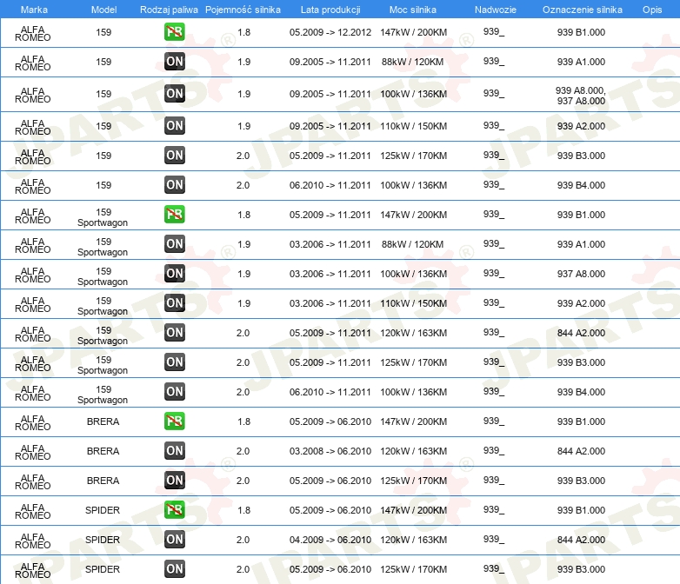Click 03.2006 -> 11.2011 in the 939 A2.000 row
This screenshot has height=584, width=680.
330,303
